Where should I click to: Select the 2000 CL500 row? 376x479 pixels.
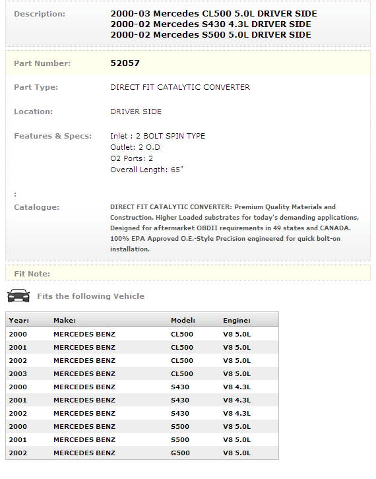pos(142,334)
